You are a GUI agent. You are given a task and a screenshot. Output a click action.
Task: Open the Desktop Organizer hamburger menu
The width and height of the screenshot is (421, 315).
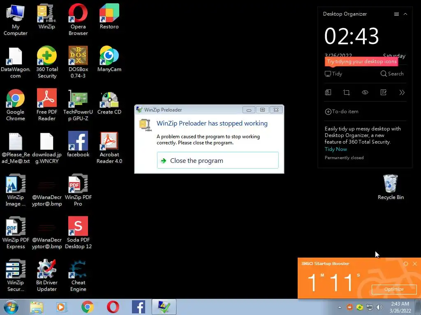pyautogui.click(x=396, y=14)
